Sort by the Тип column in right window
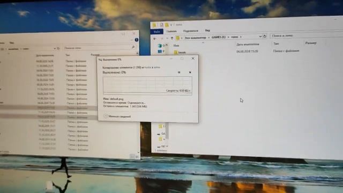Screen dimensions: 343x193 [x=276, y=44]
